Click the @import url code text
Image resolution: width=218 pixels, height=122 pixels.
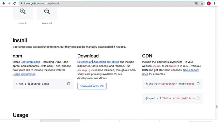pos(170,98)
